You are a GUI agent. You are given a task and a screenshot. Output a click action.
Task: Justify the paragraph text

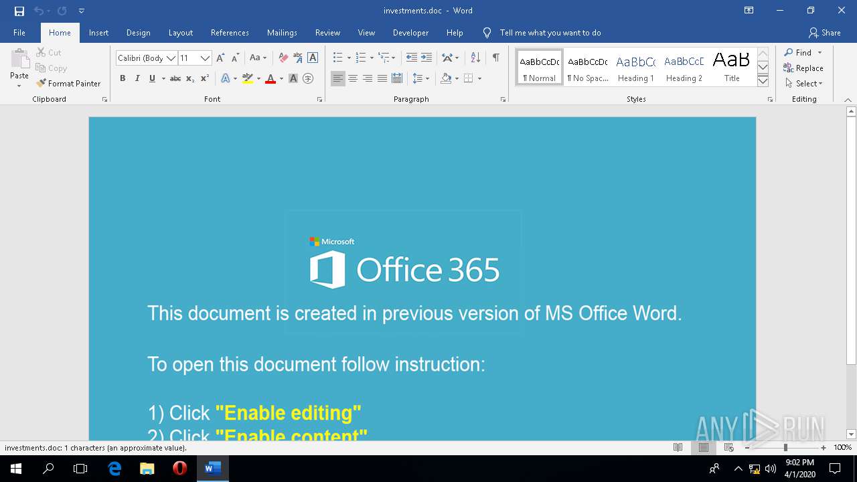(x=382, y=78)
